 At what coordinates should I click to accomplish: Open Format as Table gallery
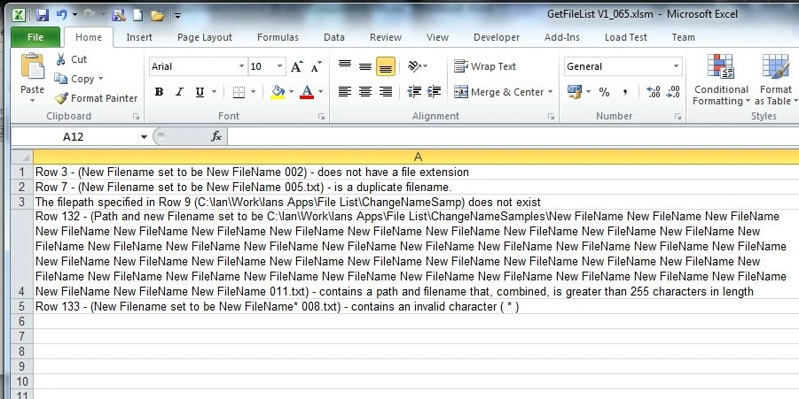coord(776,80)
